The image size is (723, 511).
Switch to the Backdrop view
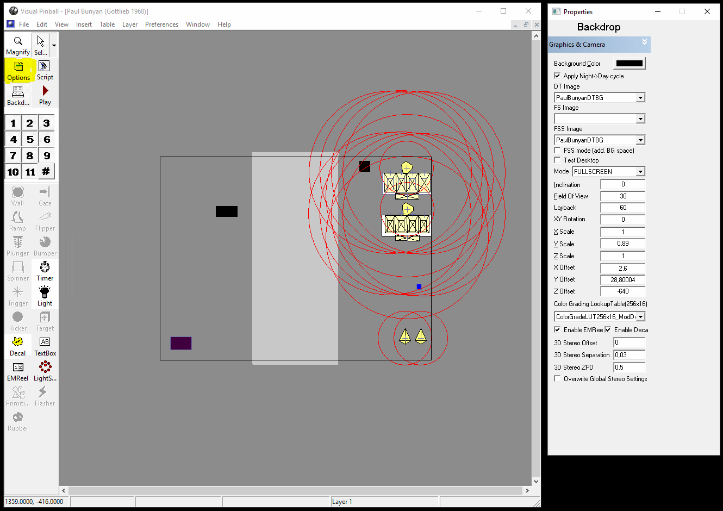coord(18,95)
